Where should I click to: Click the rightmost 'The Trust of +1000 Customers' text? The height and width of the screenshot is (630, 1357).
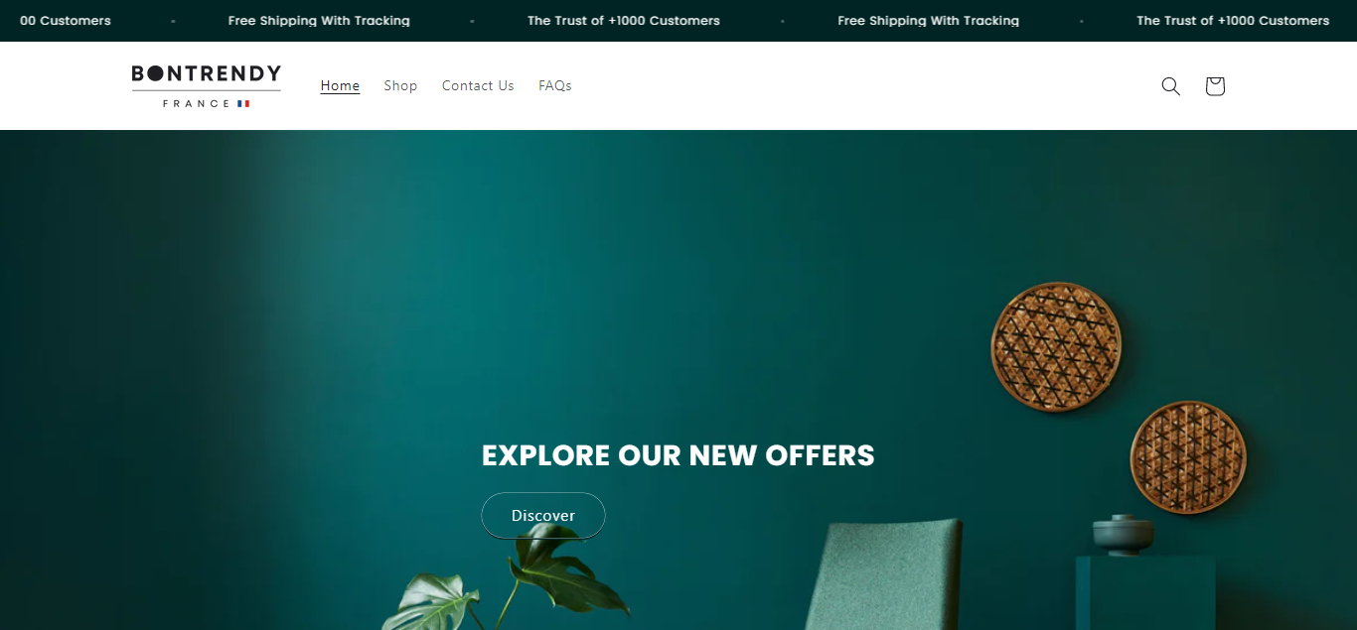click(1233, 21)
